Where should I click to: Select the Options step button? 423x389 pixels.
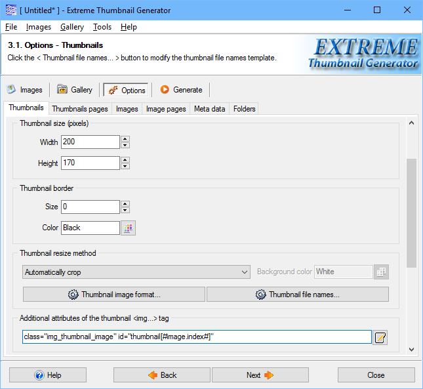click(126, 90)
